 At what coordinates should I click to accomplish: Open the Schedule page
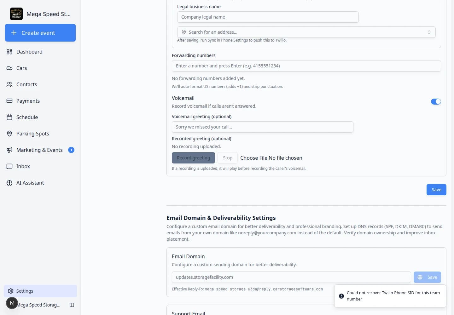(40, 117)
